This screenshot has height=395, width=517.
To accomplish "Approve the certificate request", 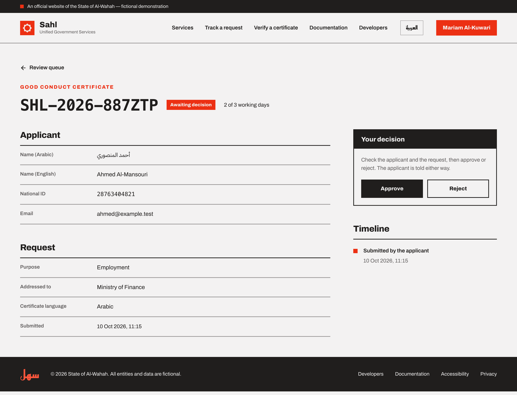I will (x=392, y=189).
